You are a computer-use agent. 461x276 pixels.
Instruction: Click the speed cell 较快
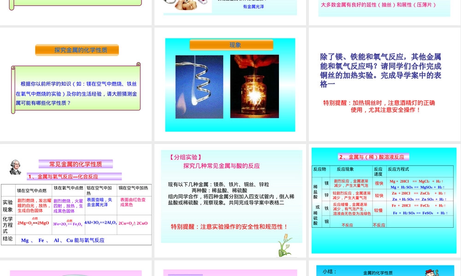(378, 195)
